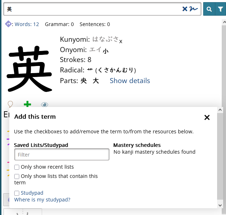Click the purple diamond redirect icon
Viewport: 226px width, 215px height.
coord(8,24)
